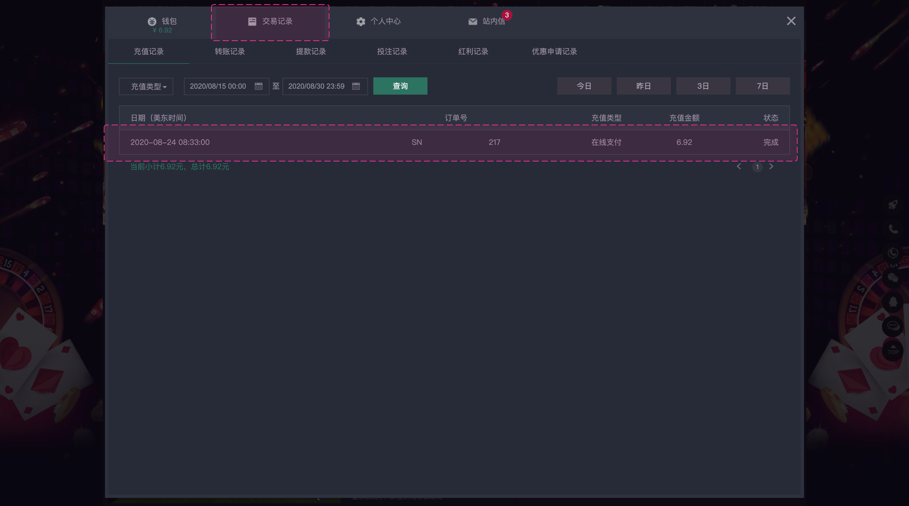Image resolution: width=909 pixels, height=506 pixels.
Task: Click the wallet yen icon
Action: (152, 22)
